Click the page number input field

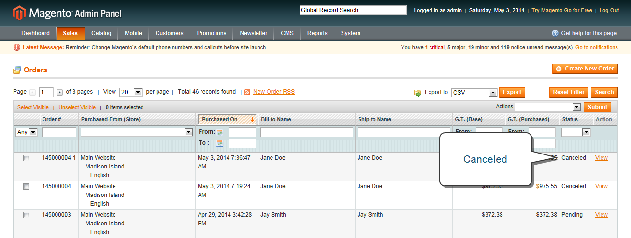point(46,92)
